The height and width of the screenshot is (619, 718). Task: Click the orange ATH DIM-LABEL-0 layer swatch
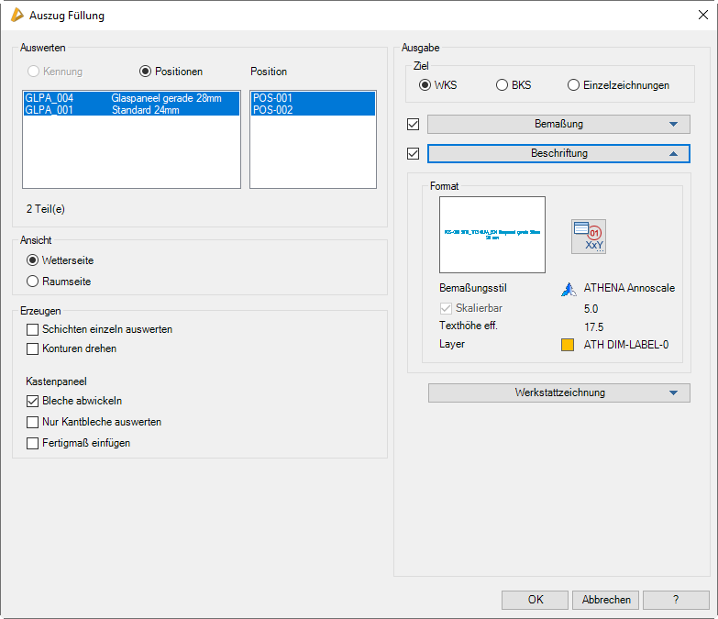point(568,346)
